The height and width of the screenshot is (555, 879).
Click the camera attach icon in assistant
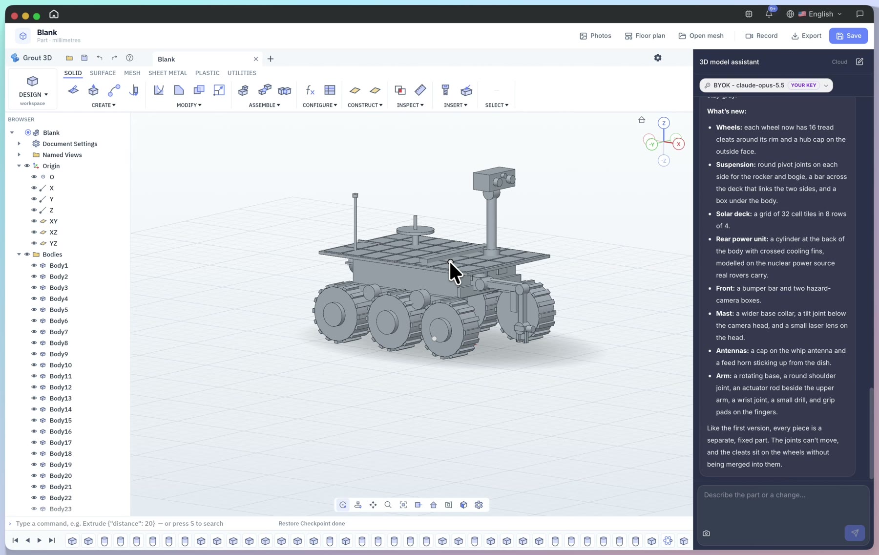(x=706, y=533)
